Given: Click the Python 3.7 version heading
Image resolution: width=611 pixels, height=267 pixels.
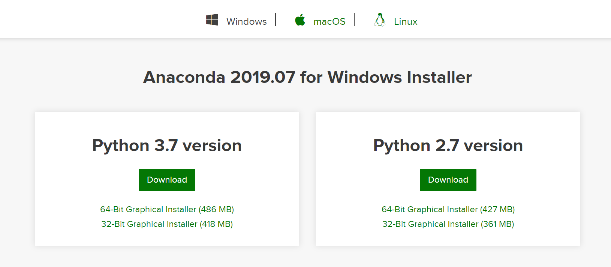Looking at the screenshot, I should point(167,145).
